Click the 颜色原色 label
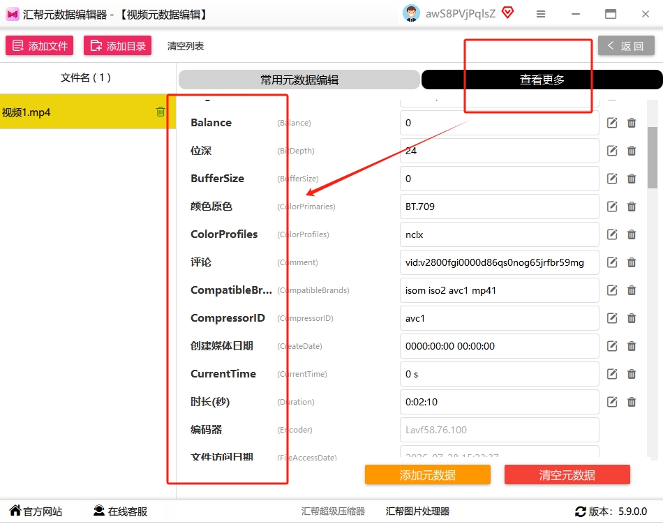This screenshot has height=524, width=663. click(211, 207)
